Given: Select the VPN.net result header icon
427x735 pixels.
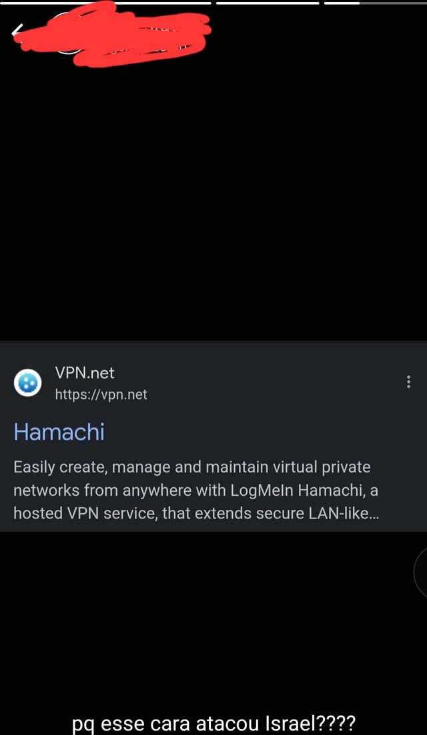Looking at the screenshot, I should (27, 383).
